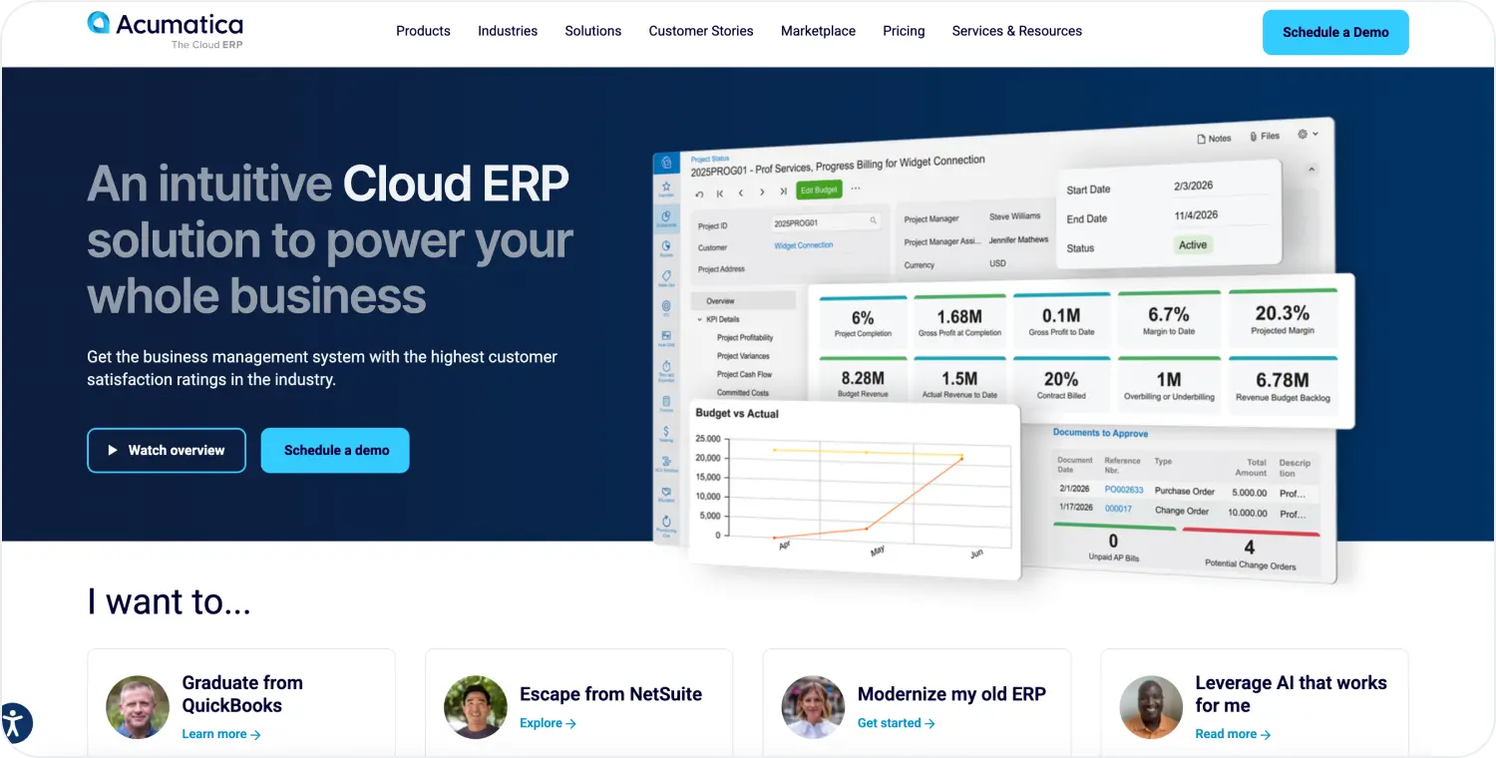
Task: Click the Widget Connection customer link
Action: pyautogui.click(x=804, y=245)
